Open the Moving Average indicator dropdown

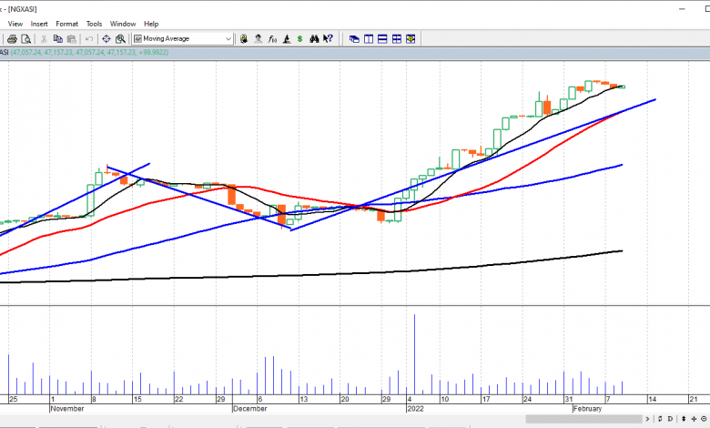coord(228,39)
